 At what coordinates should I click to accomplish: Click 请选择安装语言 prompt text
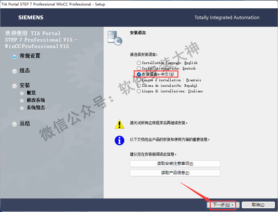pos(144,54)
